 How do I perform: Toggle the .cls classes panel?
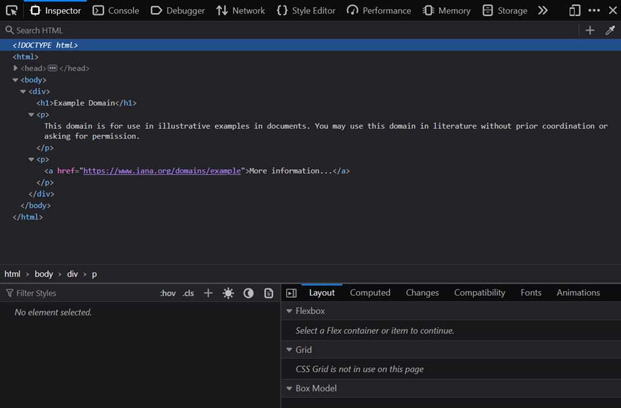point(188,293)
